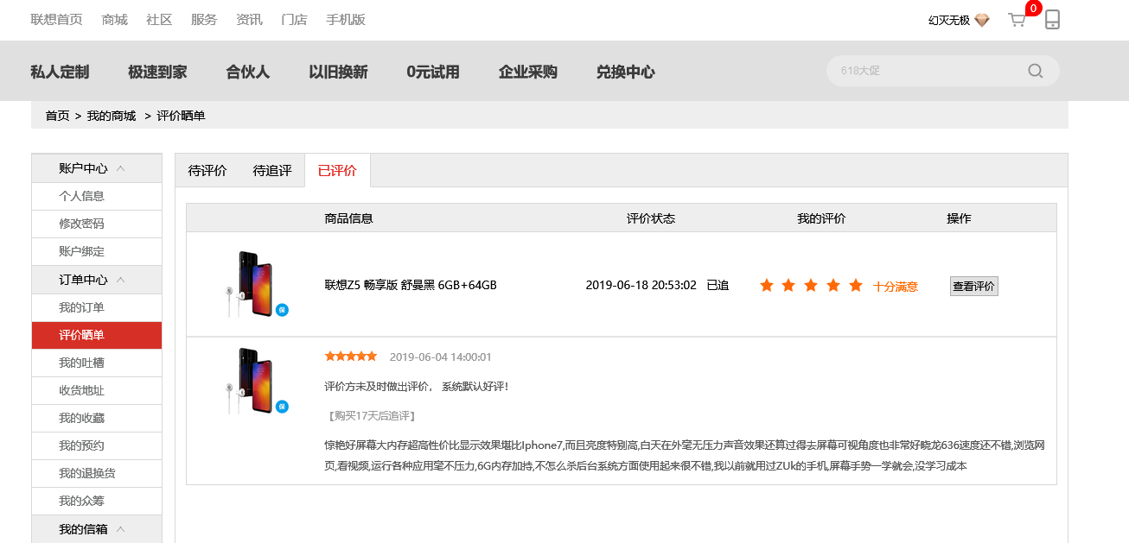Screen dimensions: 1129x543
Task: Click the 查看评价 button
Action: tap(974, 286)
